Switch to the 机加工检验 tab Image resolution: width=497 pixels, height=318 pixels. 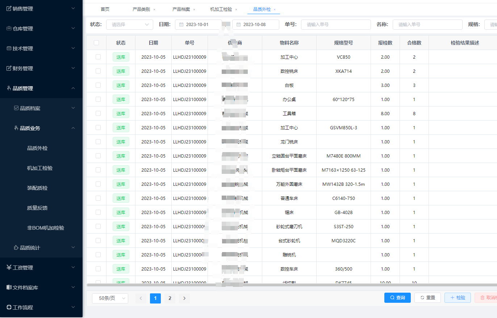(x=221, y=9)
